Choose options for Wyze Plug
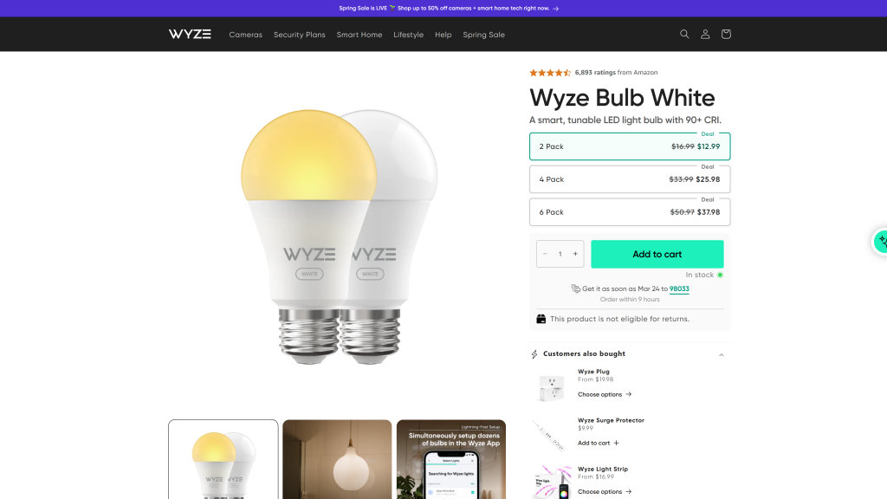The image size is (887, 499). (x=604, y=394)
